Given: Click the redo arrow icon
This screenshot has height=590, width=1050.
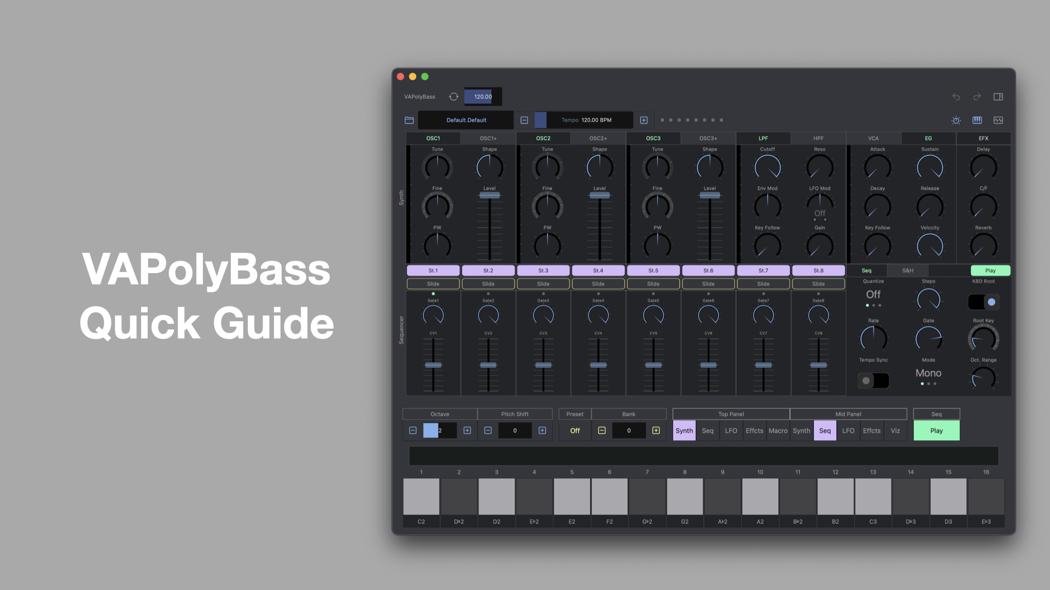Looking at the screenshot, I should [x=977, y=97].
